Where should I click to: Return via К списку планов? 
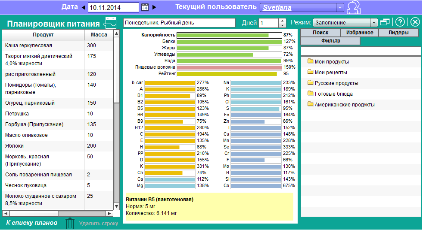32,223
